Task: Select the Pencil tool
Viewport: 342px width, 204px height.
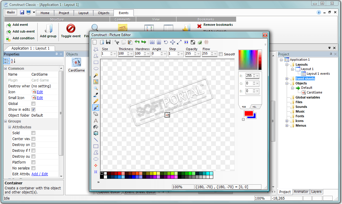Action: tap(96, 101)
